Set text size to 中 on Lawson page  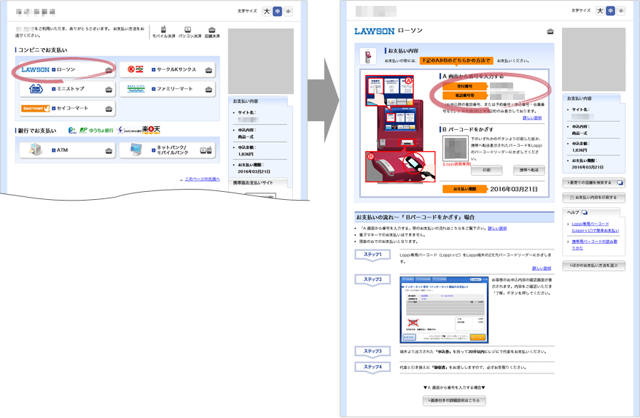(610, 11)
